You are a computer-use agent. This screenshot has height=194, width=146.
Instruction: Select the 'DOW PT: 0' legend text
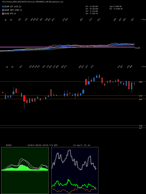pyautogui.click(x=10, y=14)
